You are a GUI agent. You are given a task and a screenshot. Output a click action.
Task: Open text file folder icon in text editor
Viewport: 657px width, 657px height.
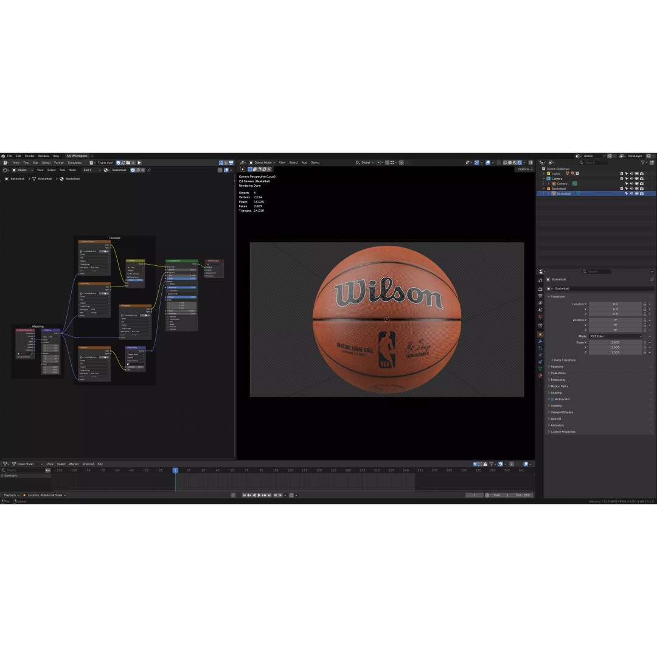[x=128, y=162]
